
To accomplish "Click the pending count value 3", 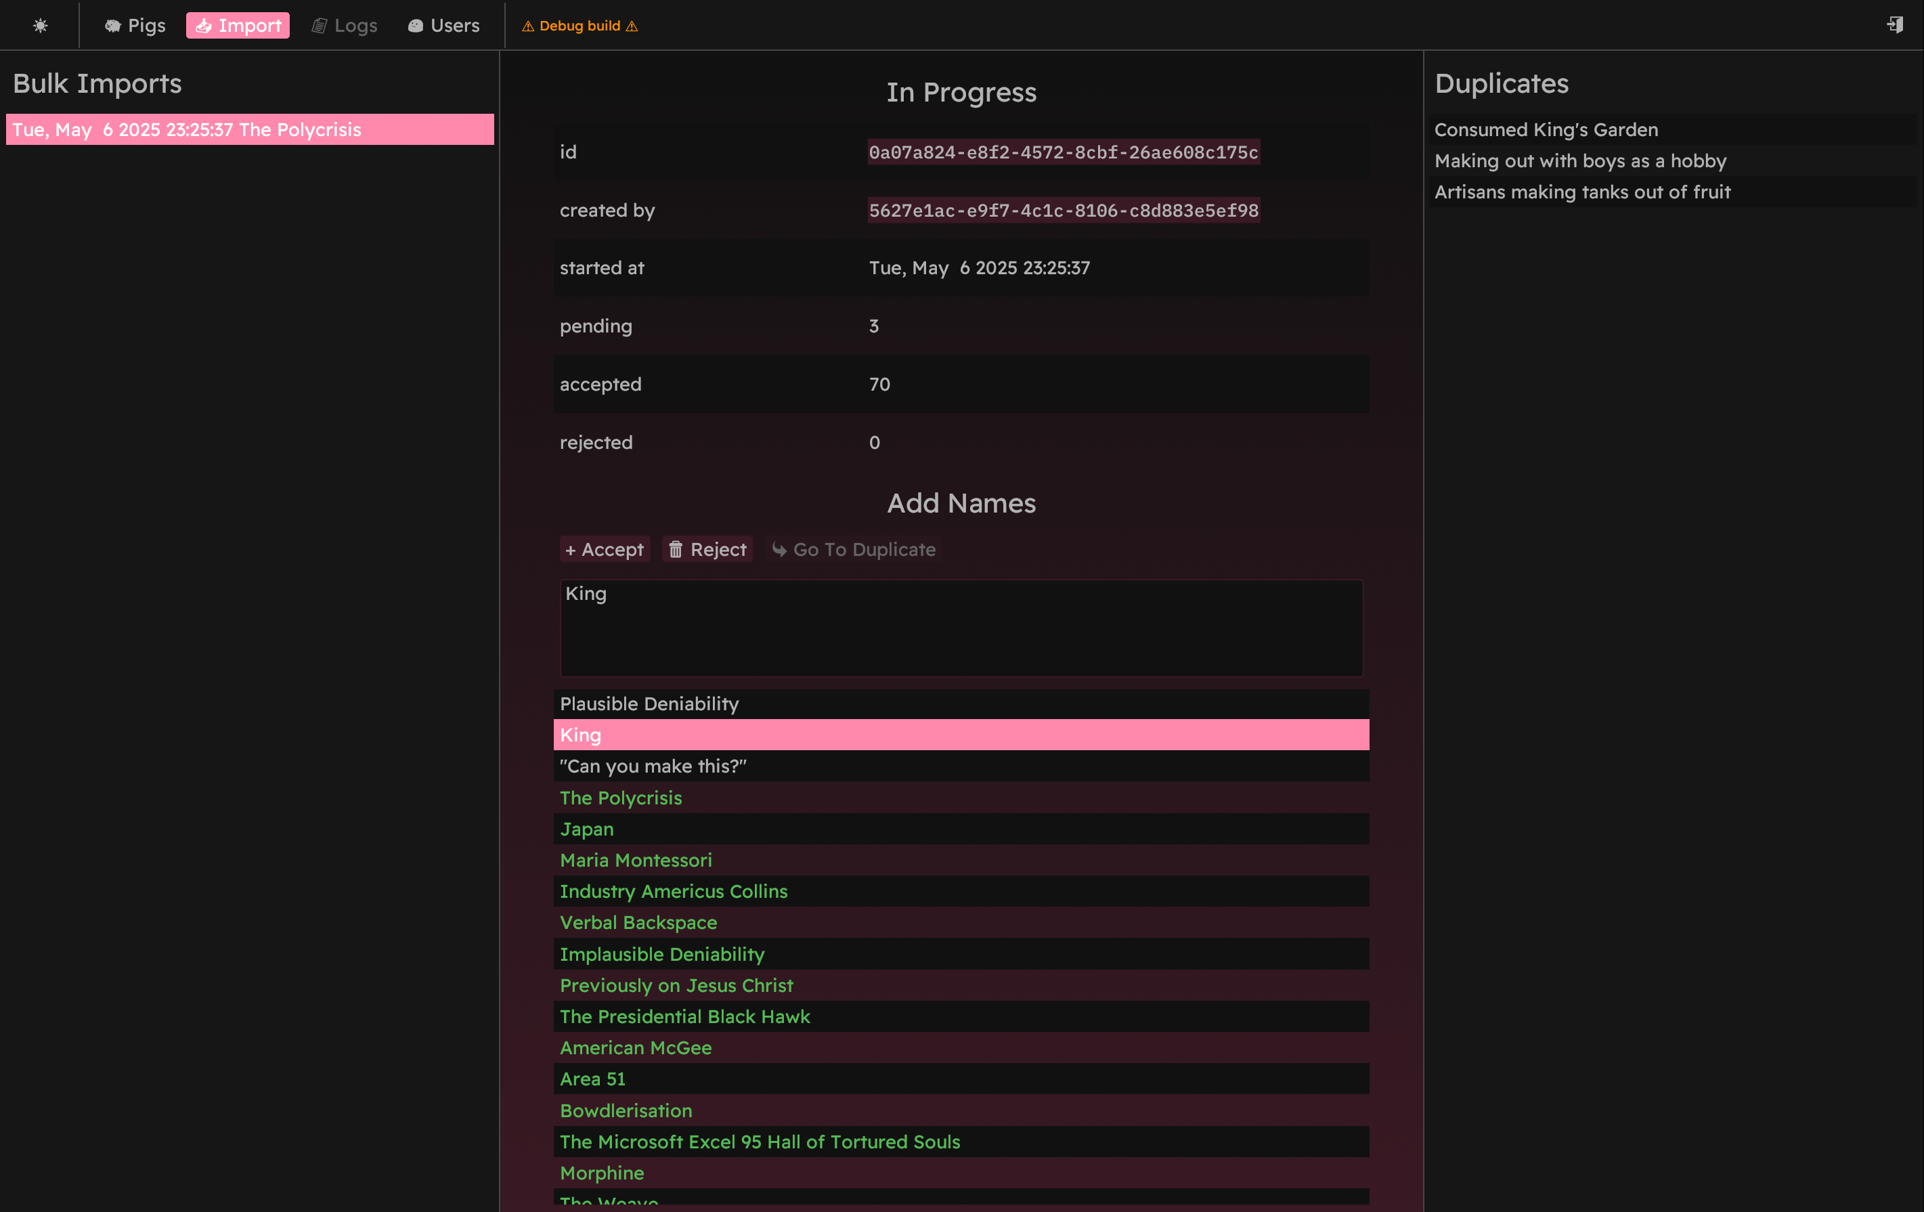I will 873,326.
